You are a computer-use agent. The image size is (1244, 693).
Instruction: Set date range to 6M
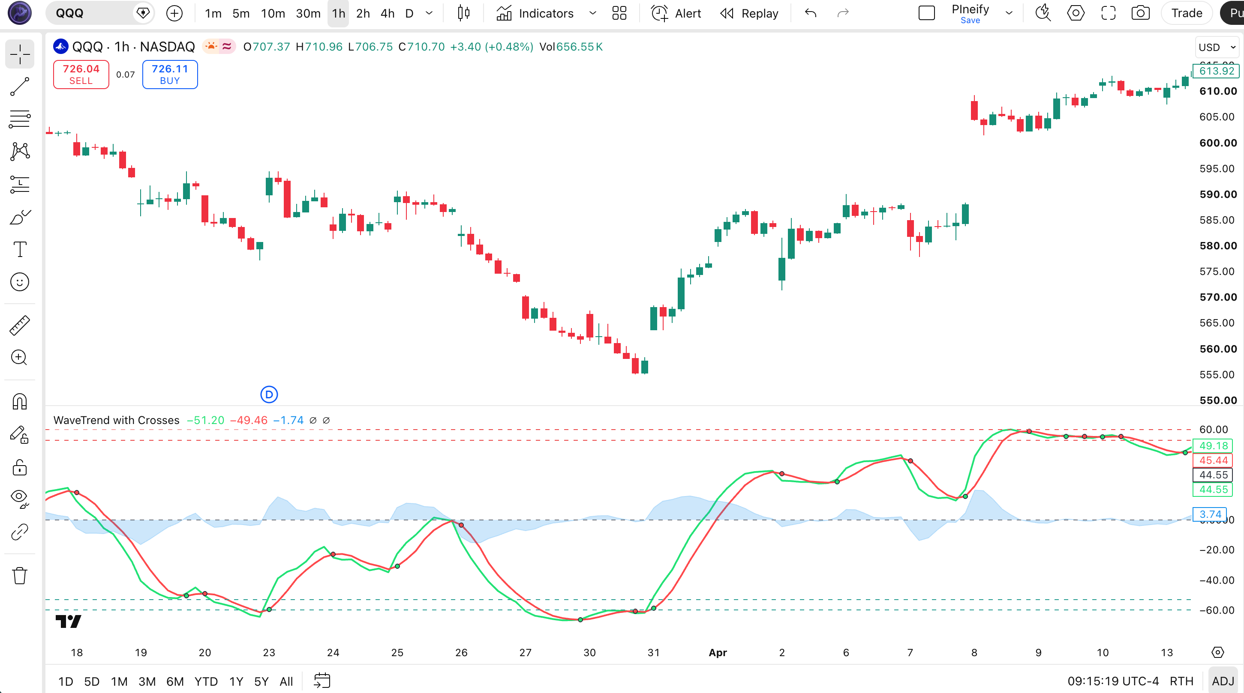click(x=175, y=681)
